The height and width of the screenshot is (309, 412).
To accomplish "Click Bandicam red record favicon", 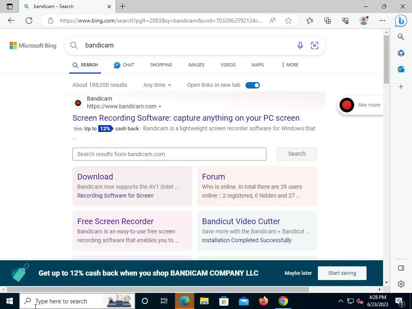I will [x=78, y=103].
